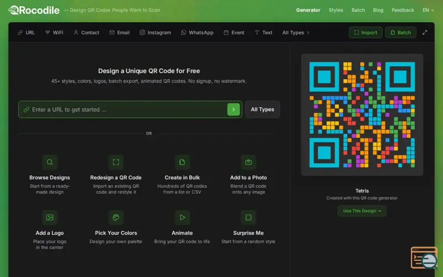Click the Surprise Me title text

tap(248, 233)
